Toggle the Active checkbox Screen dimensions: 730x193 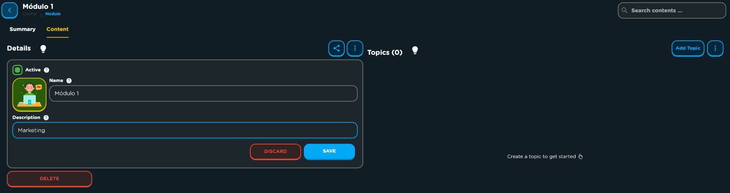pyautogui.click(x=17, y=70)
